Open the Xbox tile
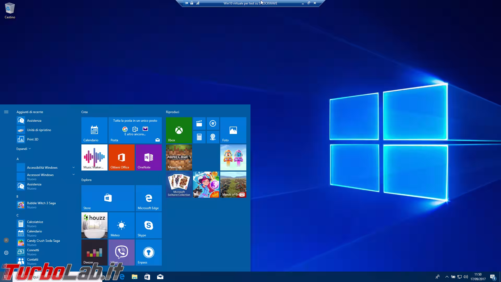This screenshot has width=501, height=282. point(179,130)
